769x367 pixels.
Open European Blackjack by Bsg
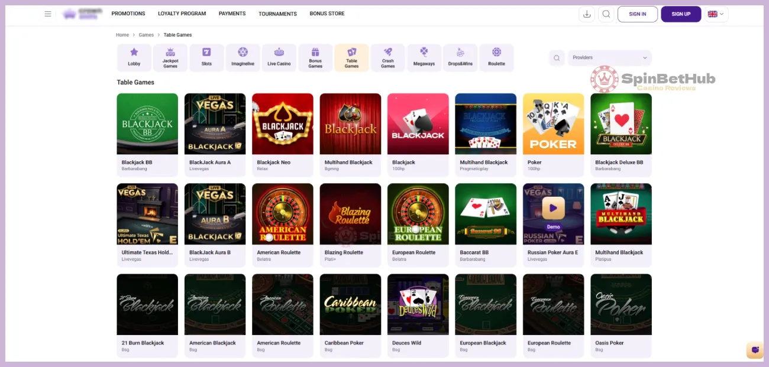point(486,304)
